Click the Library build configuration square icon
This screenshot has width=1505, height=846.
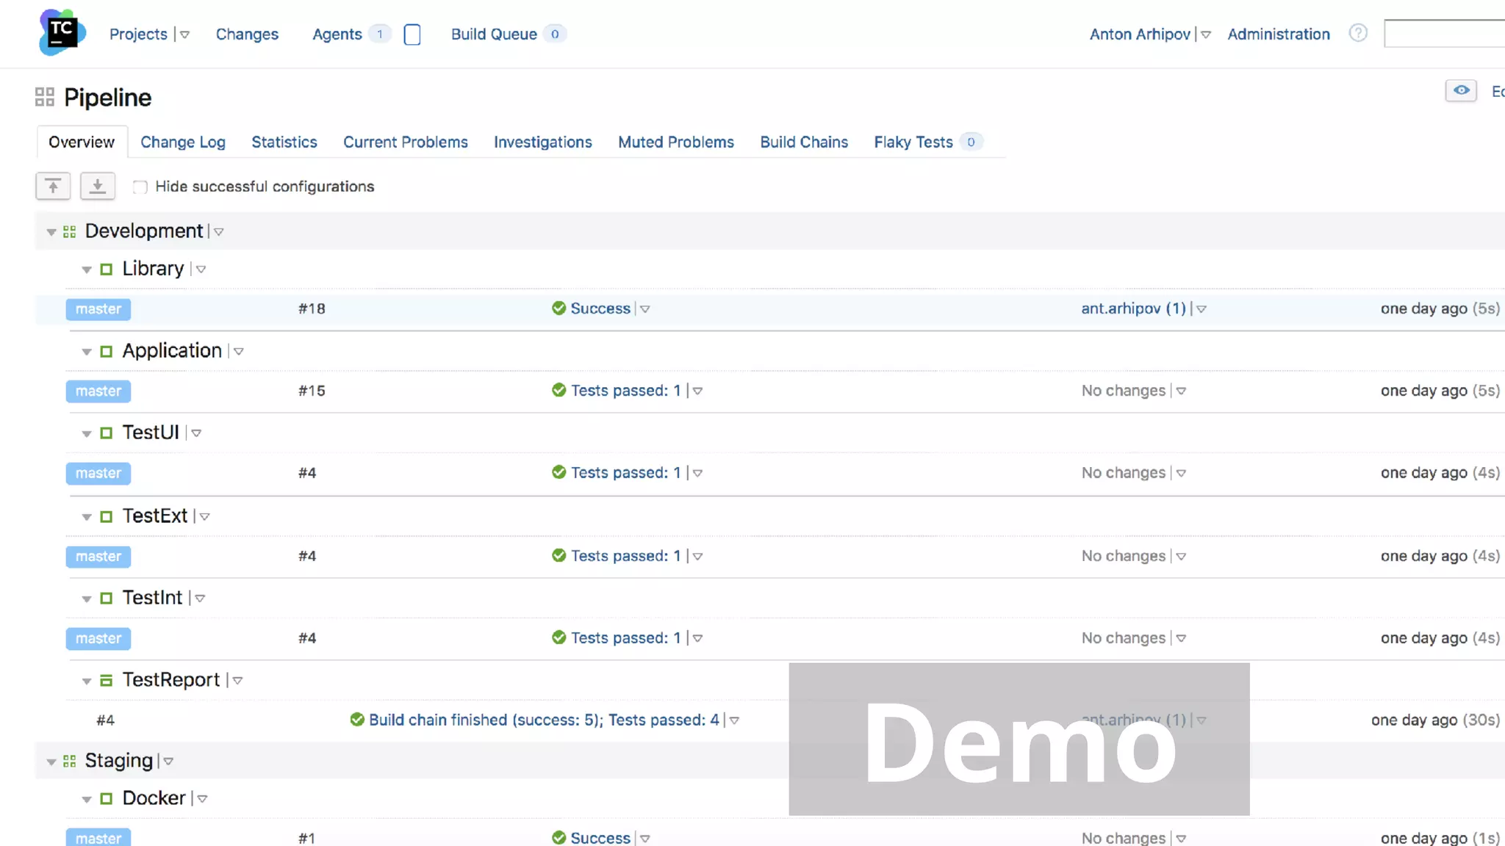[x=107, y=270]
